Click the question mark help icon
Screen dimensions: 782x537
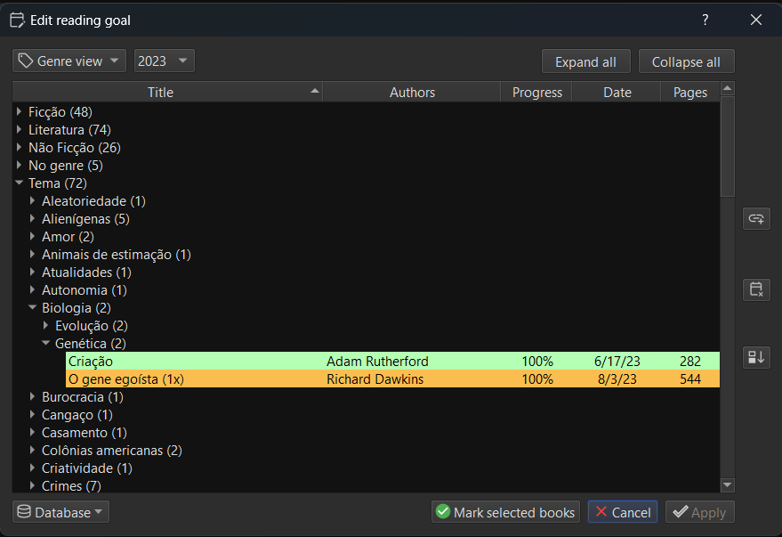[x=705, y=20]
